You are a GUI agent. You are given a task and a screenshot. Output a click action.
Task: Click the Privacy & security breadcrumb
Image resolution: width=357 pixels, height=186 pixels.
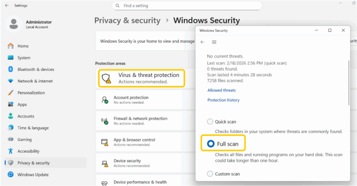(x=128, y=21)
